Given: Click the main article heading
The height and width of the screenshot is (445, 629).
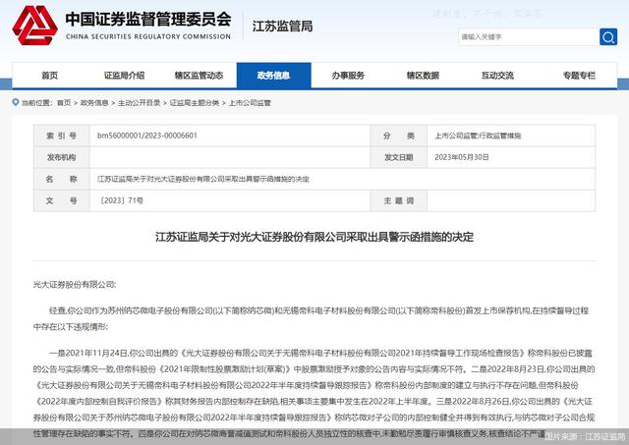Looking at the screenshot, I should coord(314,237).
